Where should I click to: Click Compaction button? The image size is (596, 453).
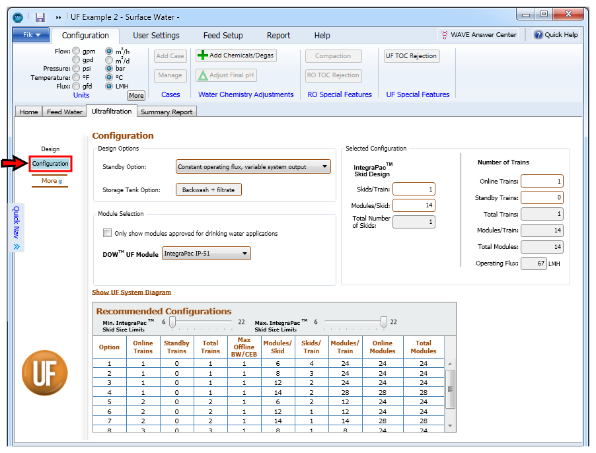[333, 56]
